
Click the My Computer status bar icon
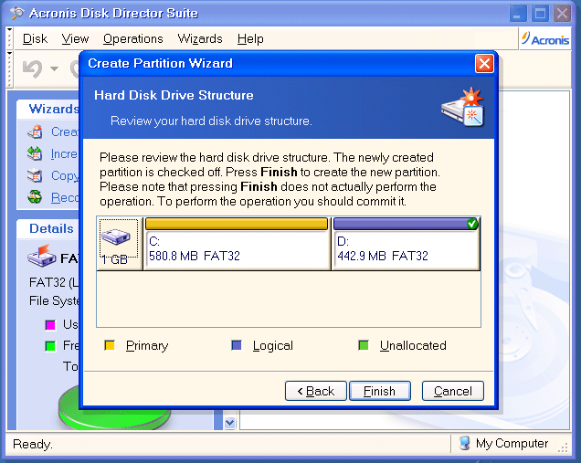pos(464,444)
